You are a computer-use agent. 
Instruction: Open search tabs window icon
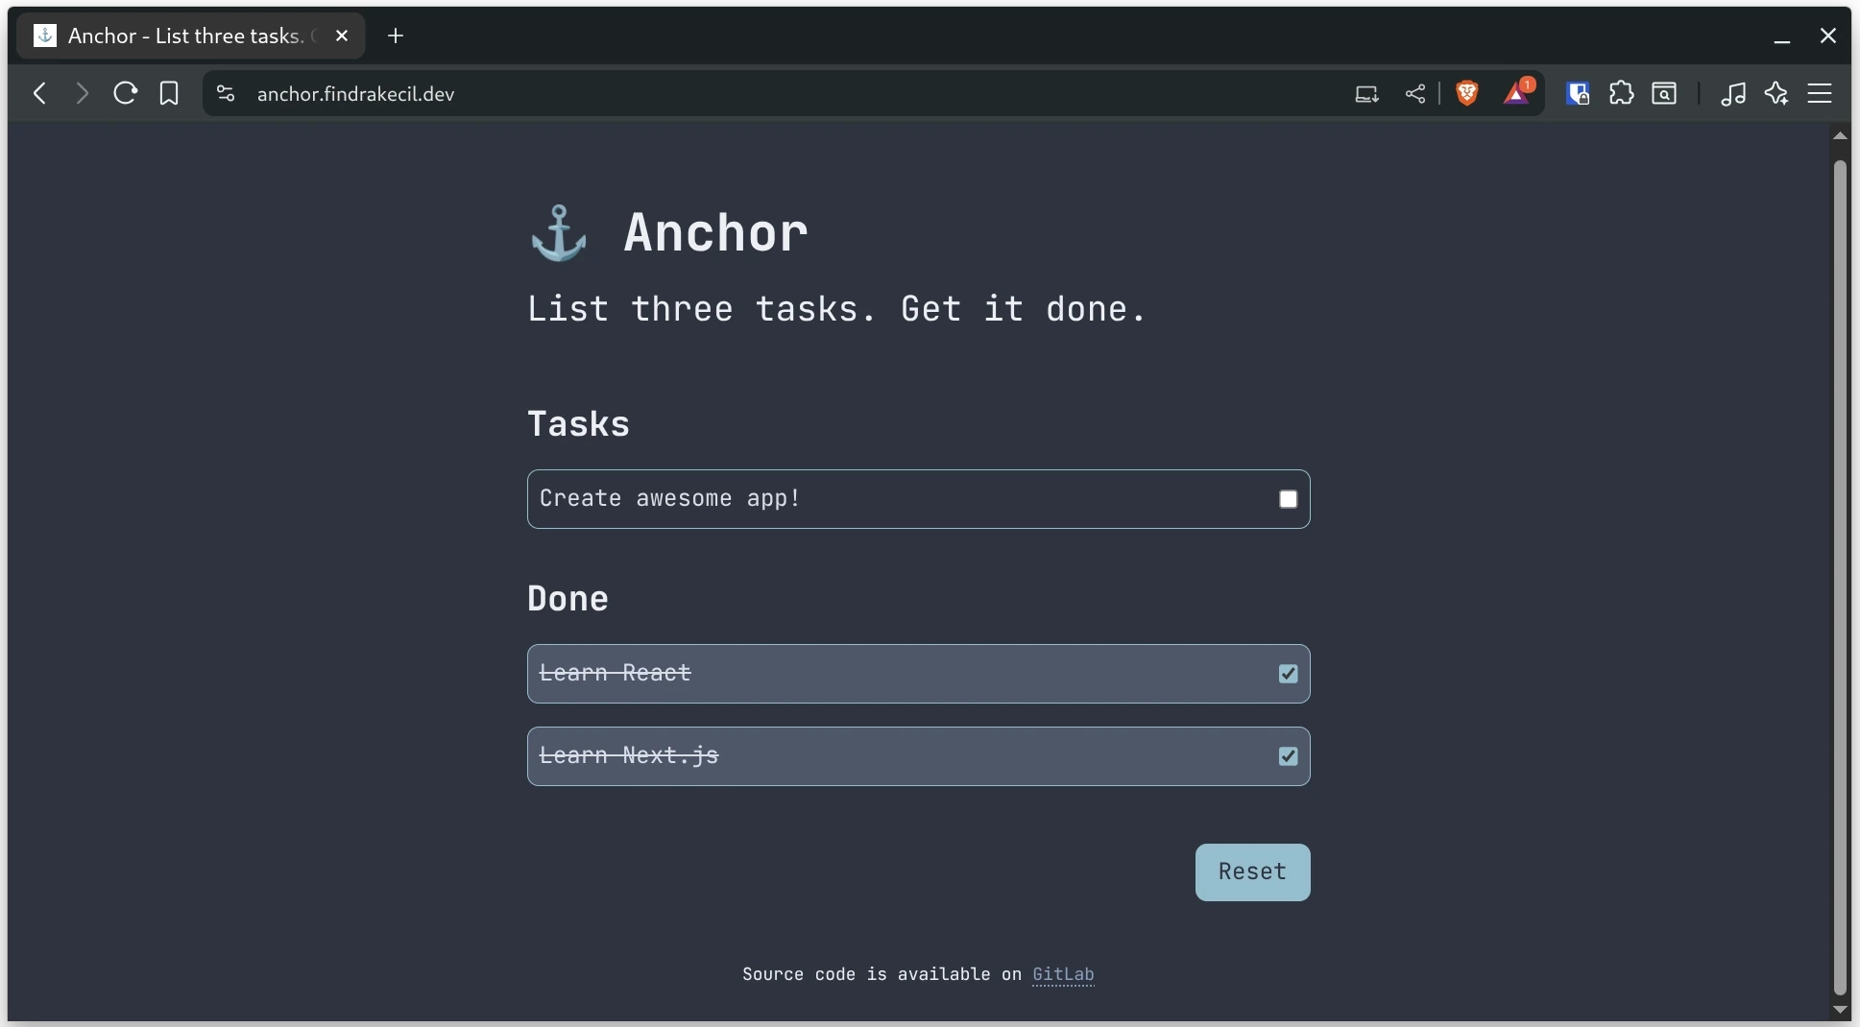point(1666,93)
